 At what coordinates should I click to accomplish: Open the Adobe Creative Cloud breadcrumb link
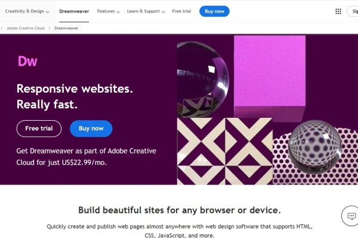(x=26, y=28)
